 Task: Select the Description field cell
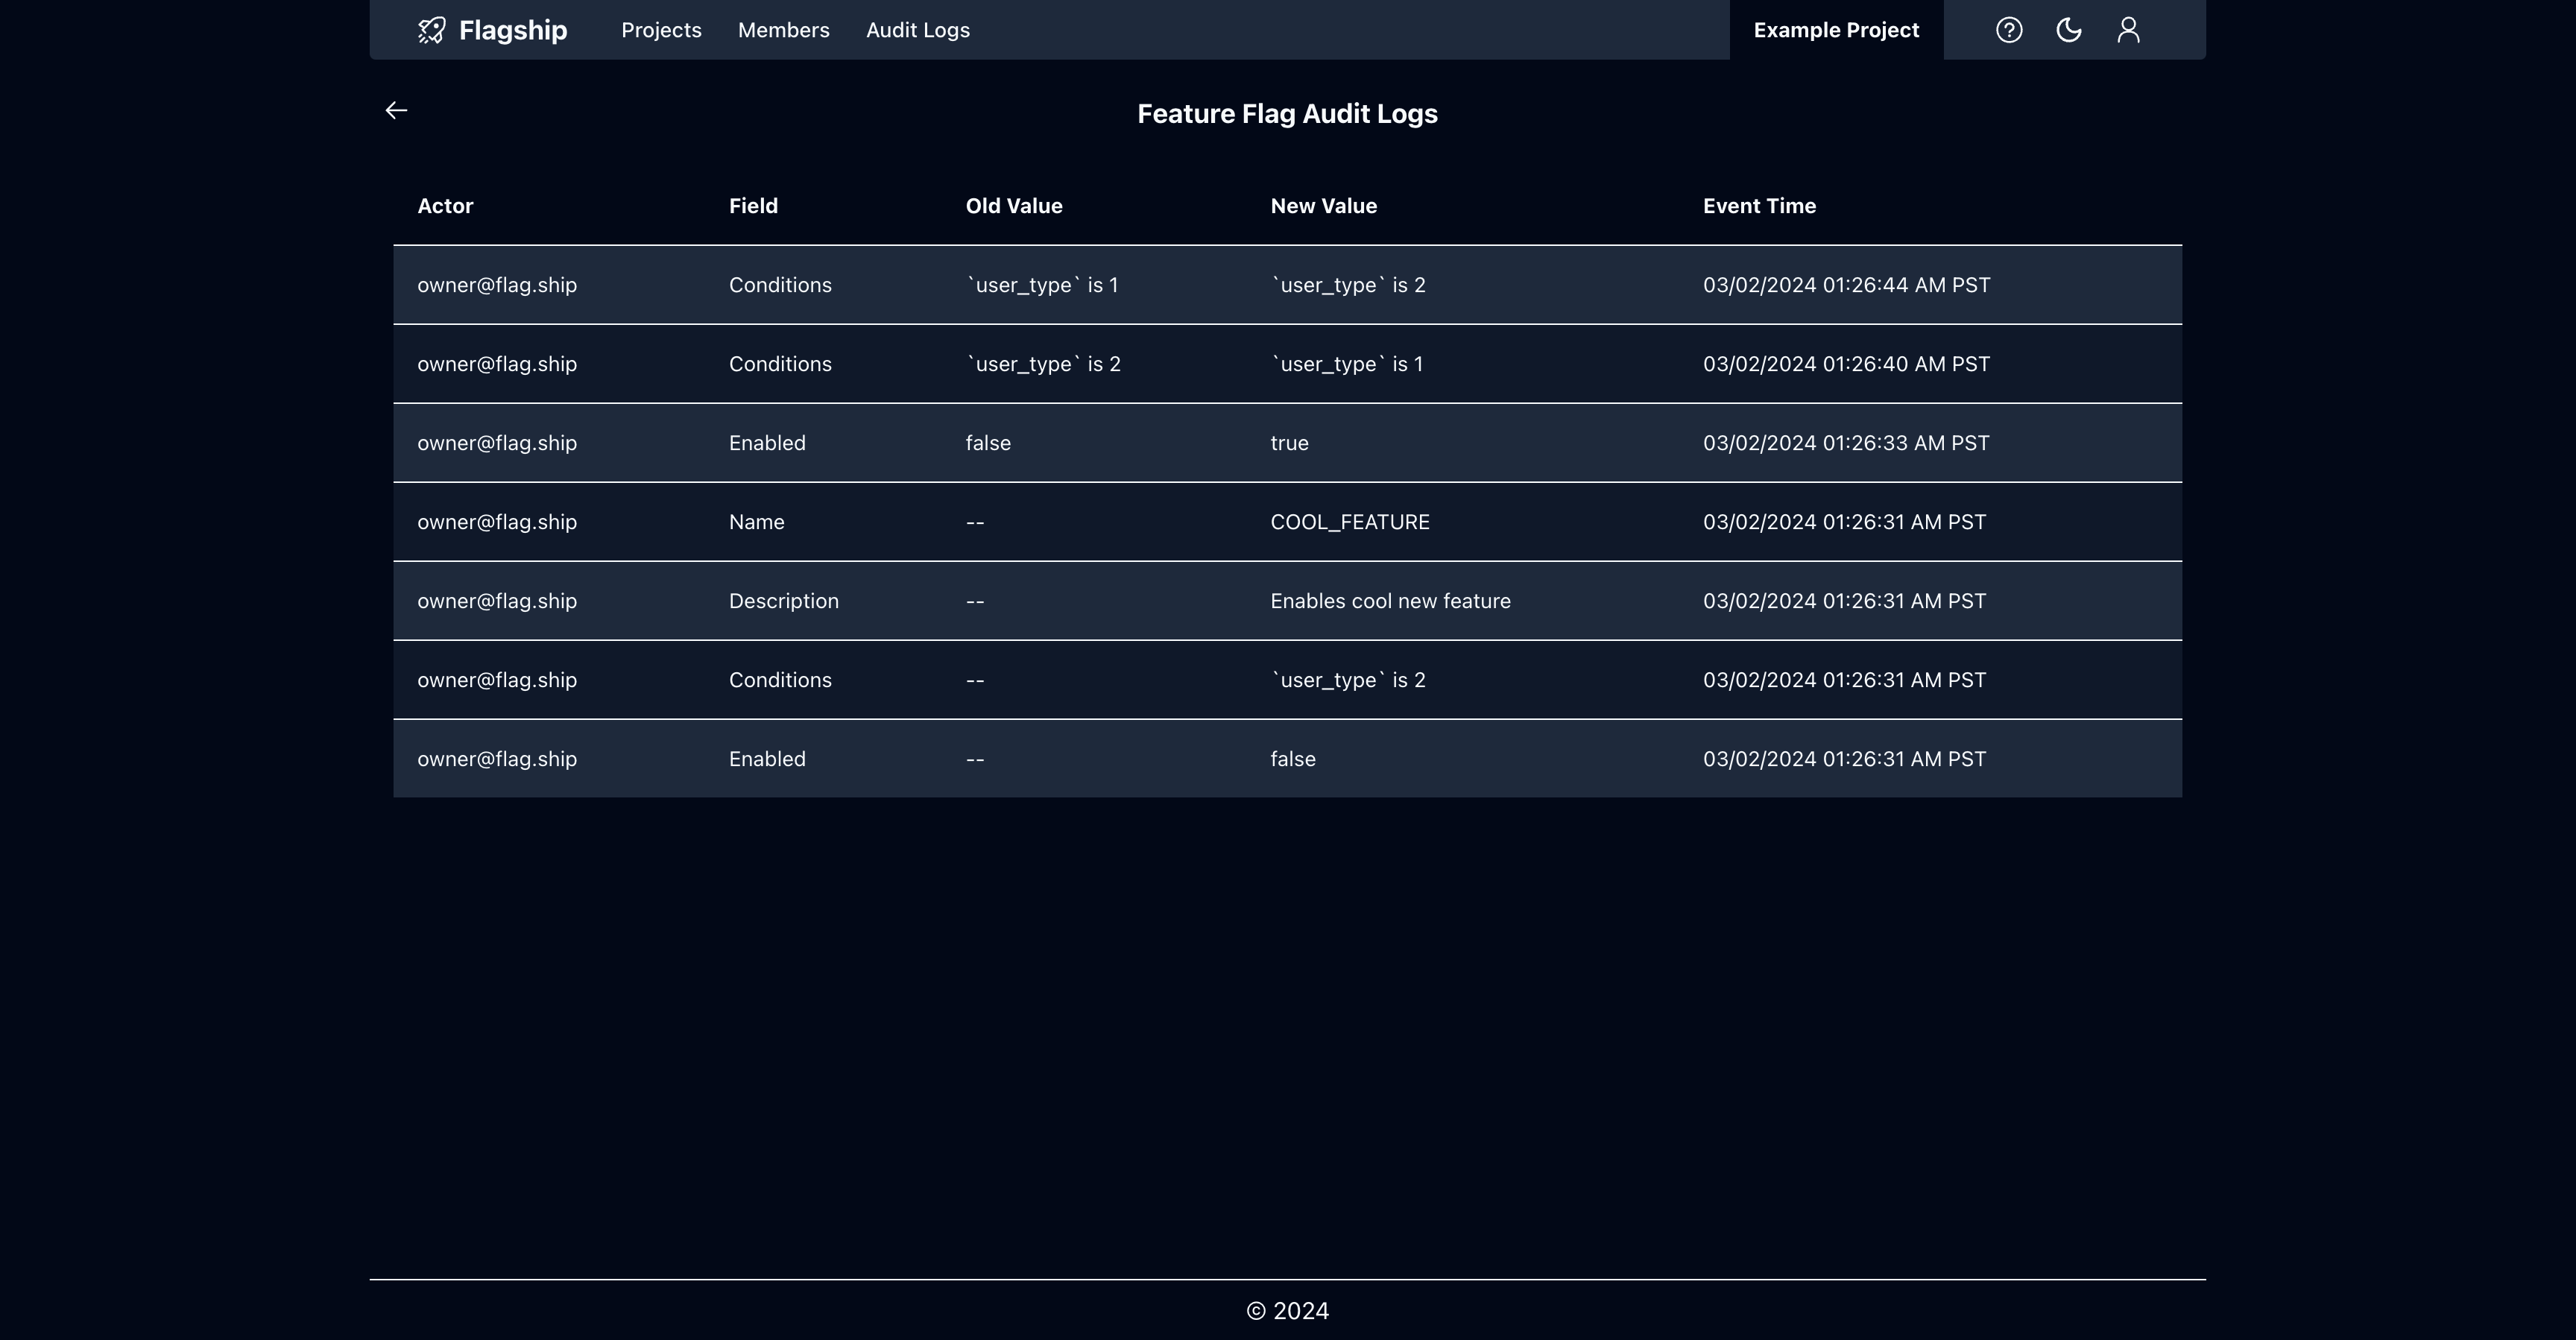click(784, 601)
